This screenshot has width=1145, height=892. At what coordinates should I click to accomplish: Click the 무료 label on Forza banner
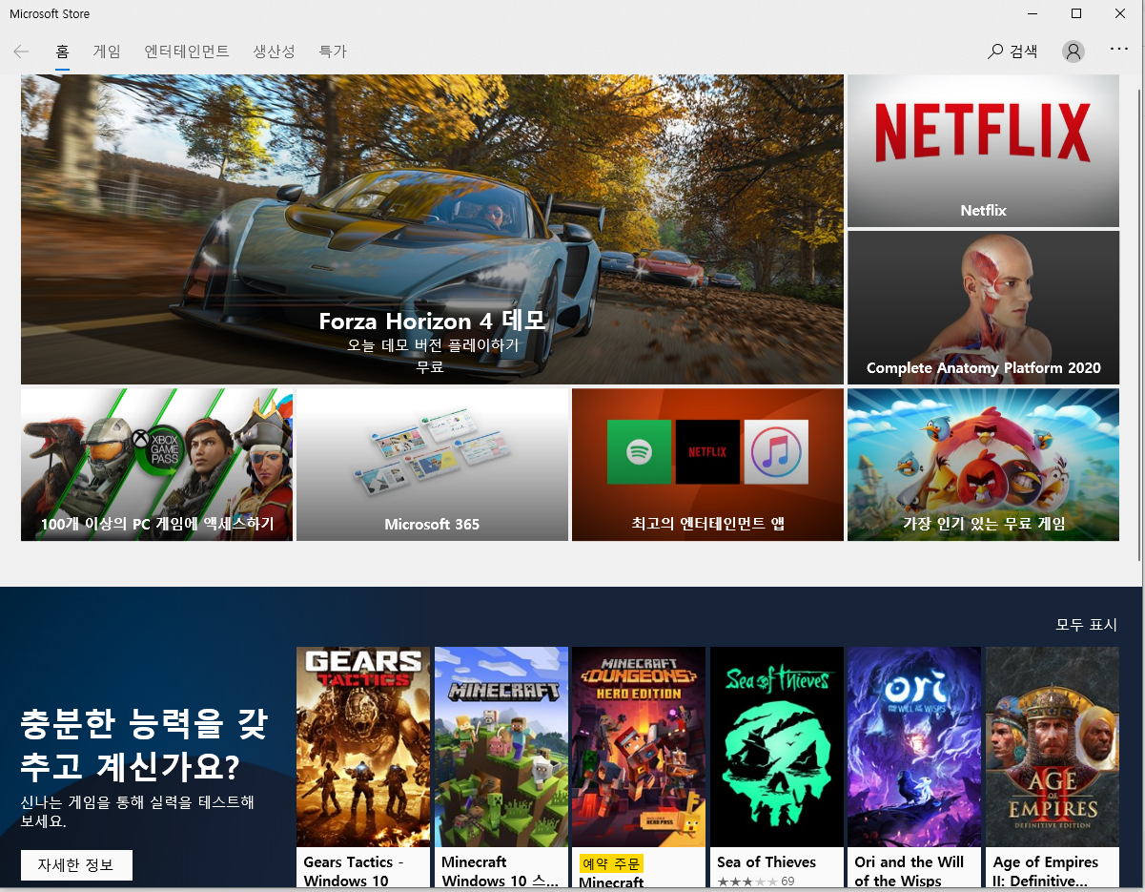pos(430,366)
